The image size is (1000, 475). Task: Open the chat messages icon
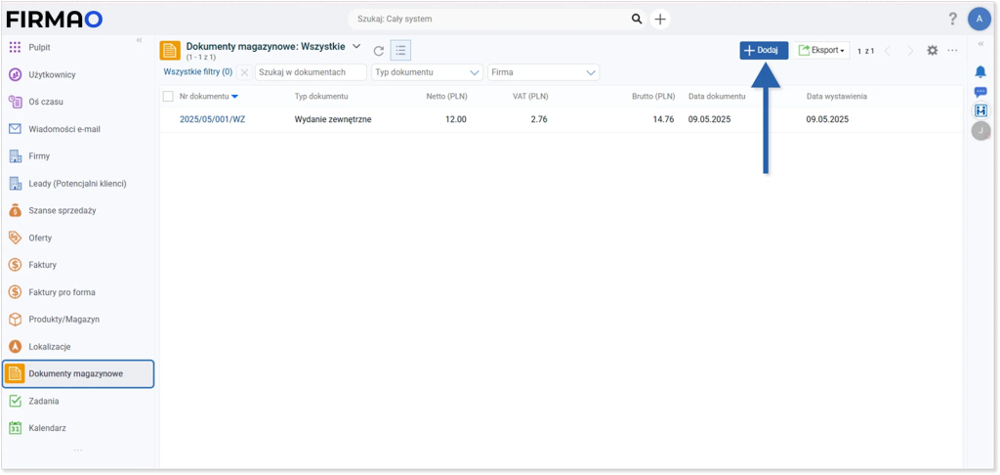pyautogui.click(x=980, y=92)
